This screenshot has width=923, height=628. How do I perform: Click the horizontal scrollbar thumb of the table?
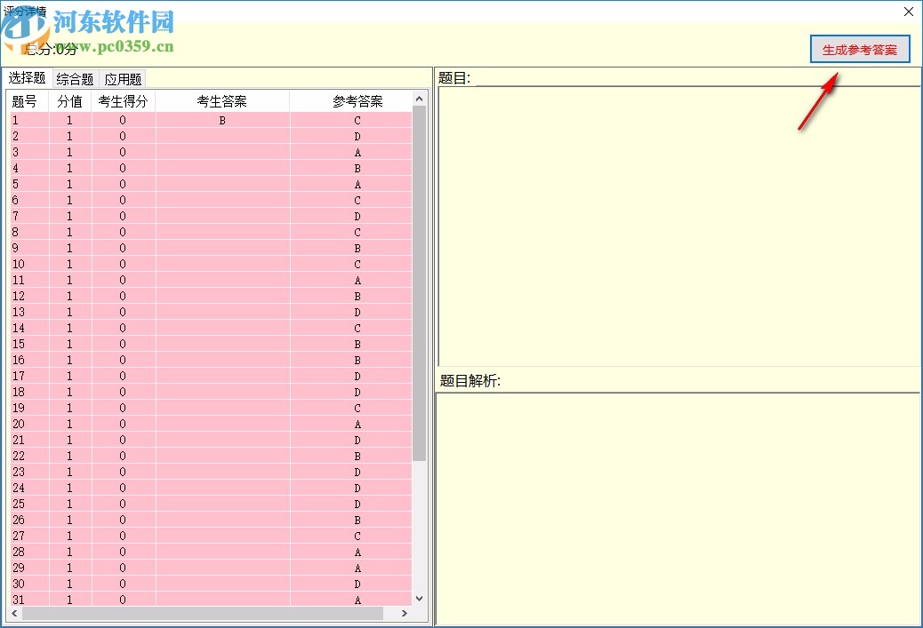[203, 613]
